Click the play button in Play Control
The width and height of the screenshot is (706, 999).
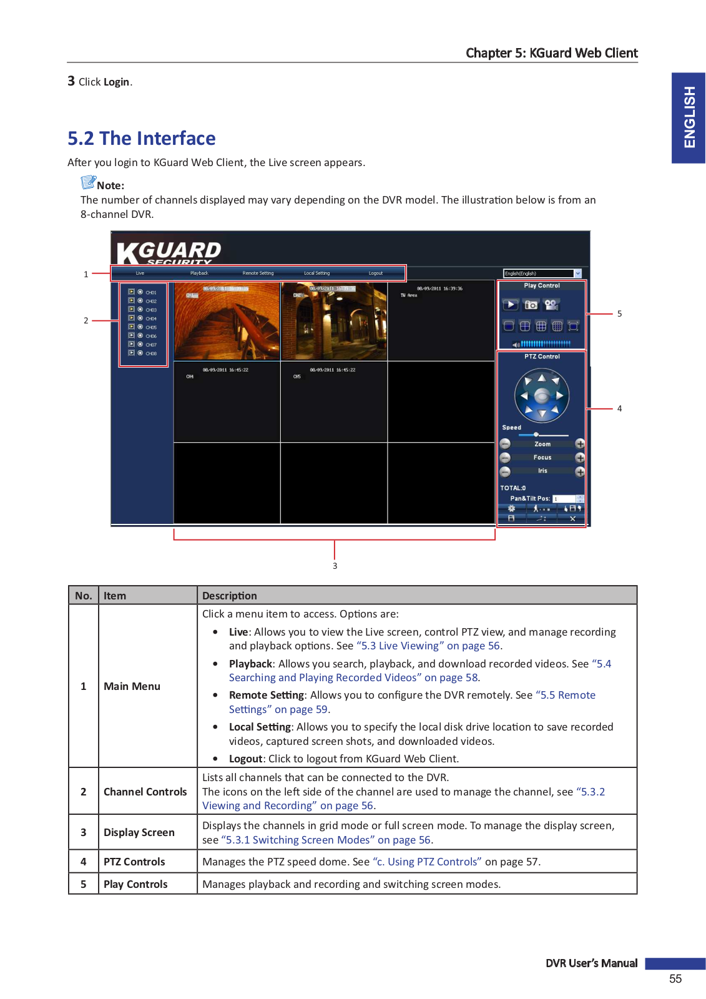(511, 305)
